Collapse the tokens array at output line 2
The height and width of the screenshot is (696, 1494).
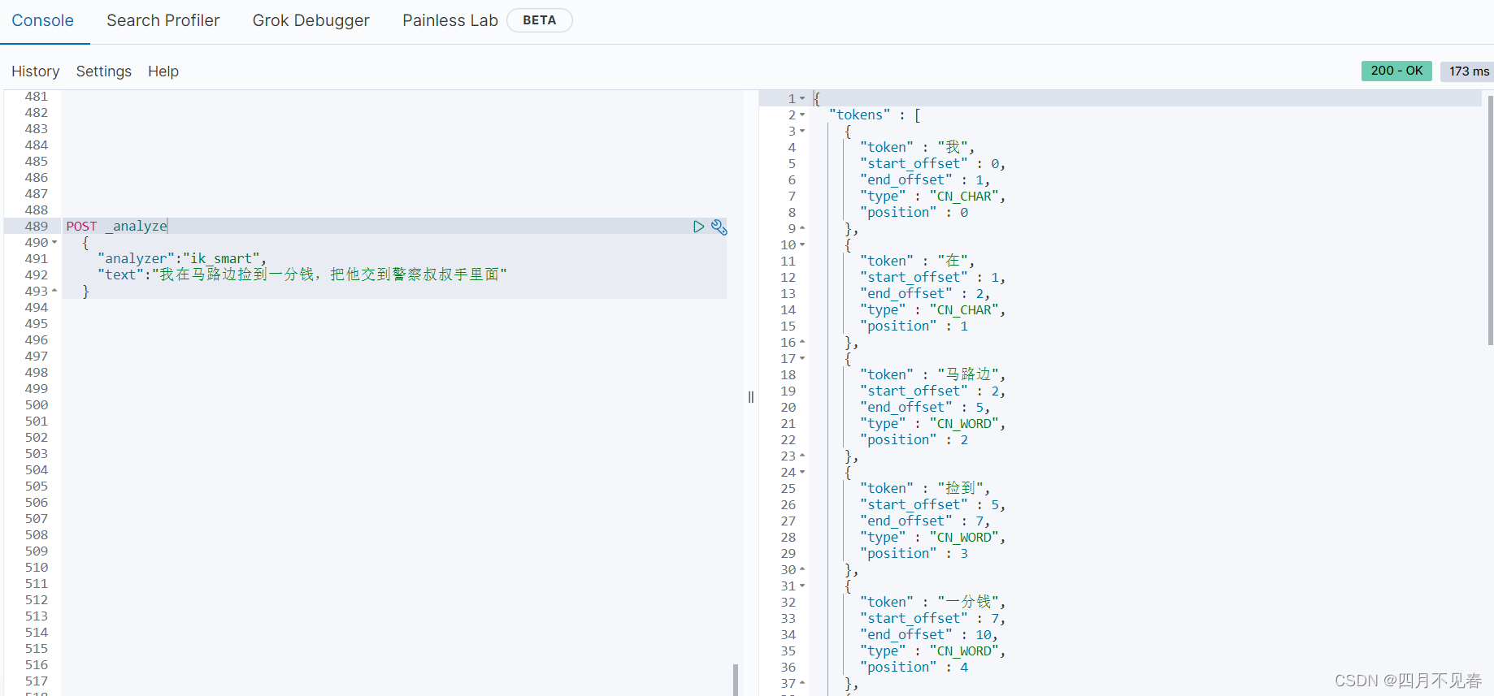click(x=802, y=115)
